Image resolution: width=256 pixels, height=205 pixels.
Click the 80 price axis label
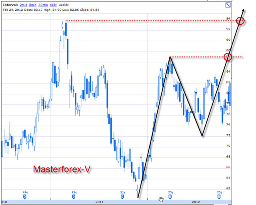coord(228,93)
